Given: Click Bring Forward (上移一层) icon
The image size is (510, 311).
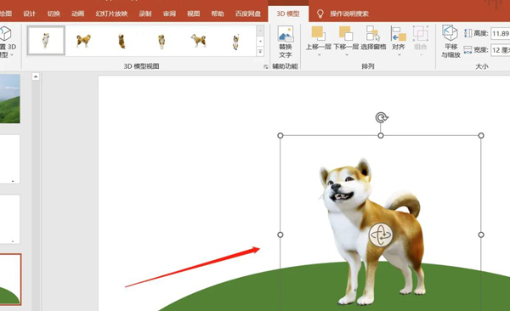Looking at the screenshot, I should (318, 33).
